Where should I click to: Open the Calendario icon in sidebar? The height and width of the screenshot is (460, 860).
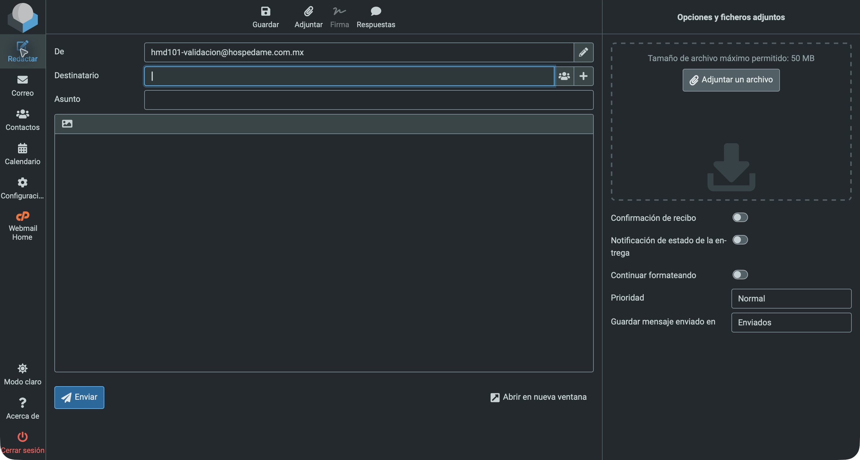tap(22, 148)
